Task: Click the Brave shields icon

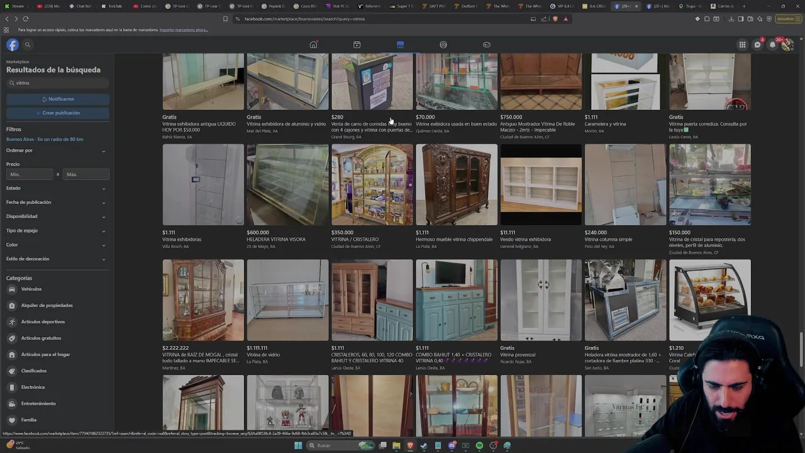Action: point(555,19)
